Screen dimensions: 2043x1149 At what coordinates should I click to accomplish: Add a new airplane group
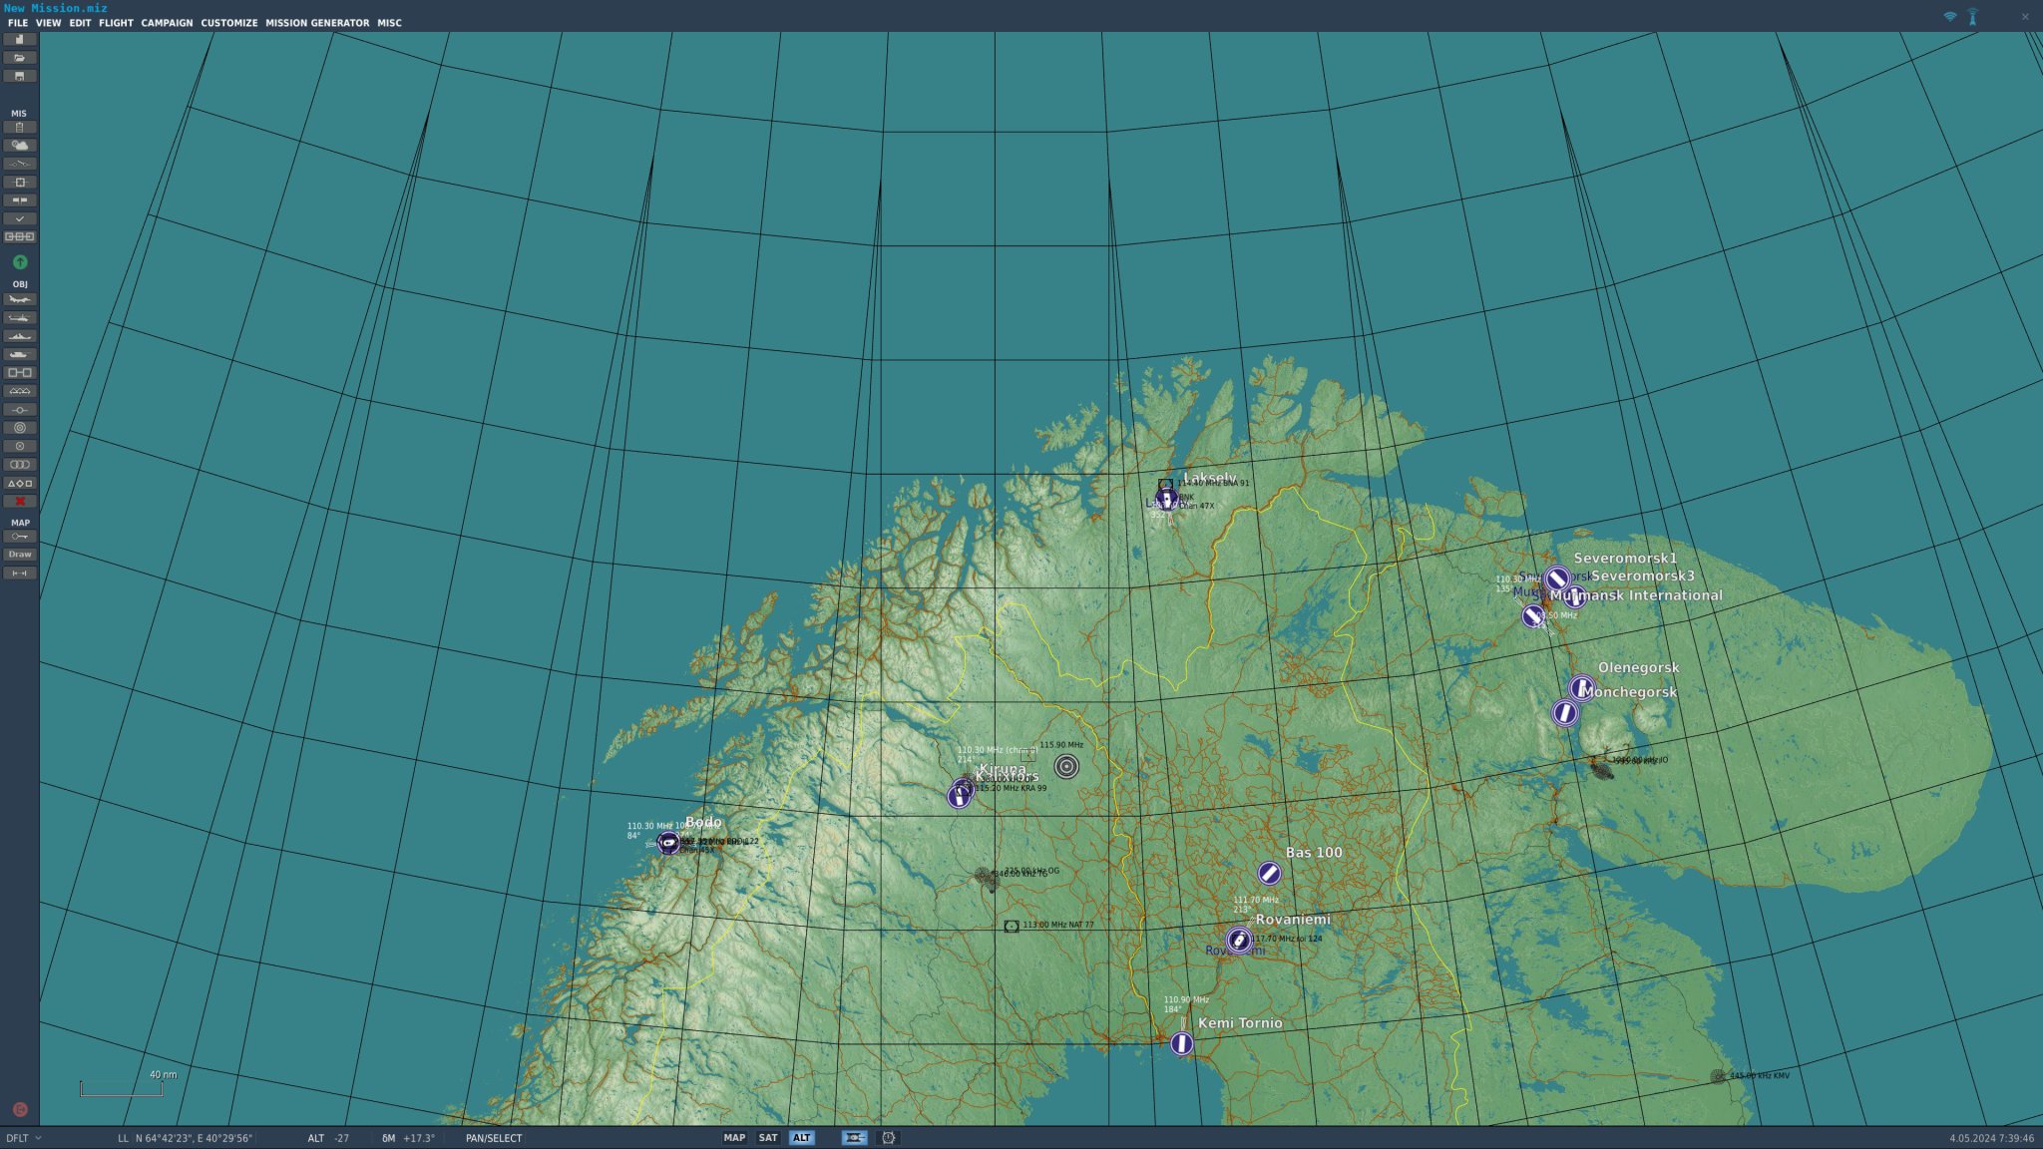[20, 299]
